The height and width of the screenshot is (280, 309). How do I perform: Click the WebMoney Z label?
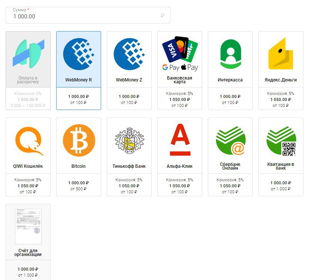129,80
